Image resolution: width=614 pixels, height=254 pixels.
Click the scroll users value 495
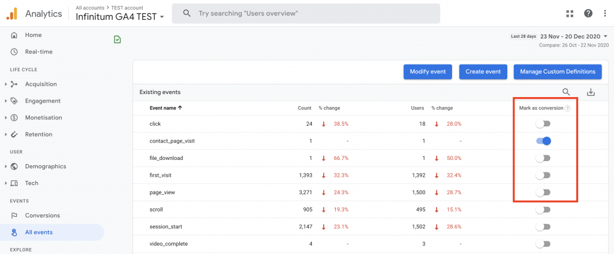420,210
